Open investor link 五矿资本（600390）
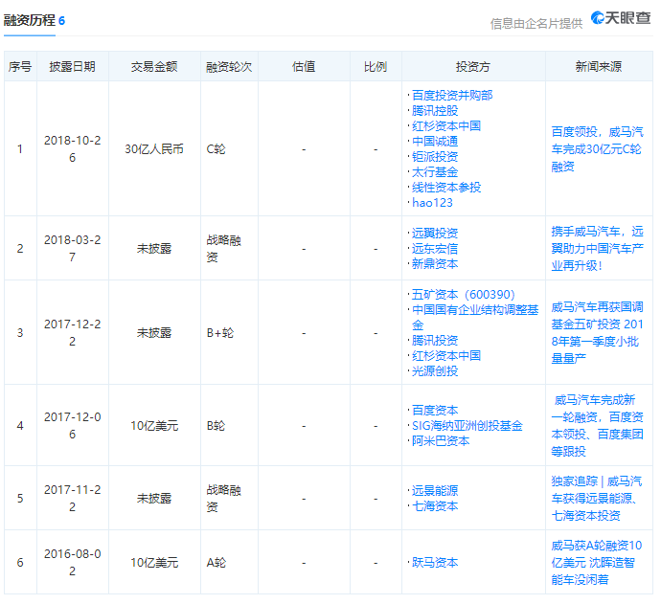This screenshot has width=661, height=604. pos(464,295)
